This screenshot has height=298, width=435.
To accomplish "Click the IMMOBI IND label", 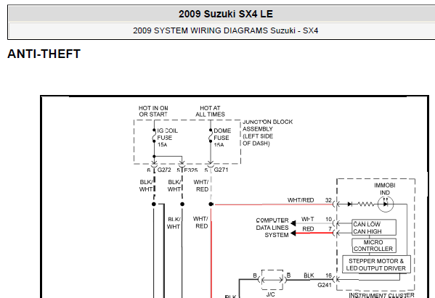I will (x=385, y=189).
